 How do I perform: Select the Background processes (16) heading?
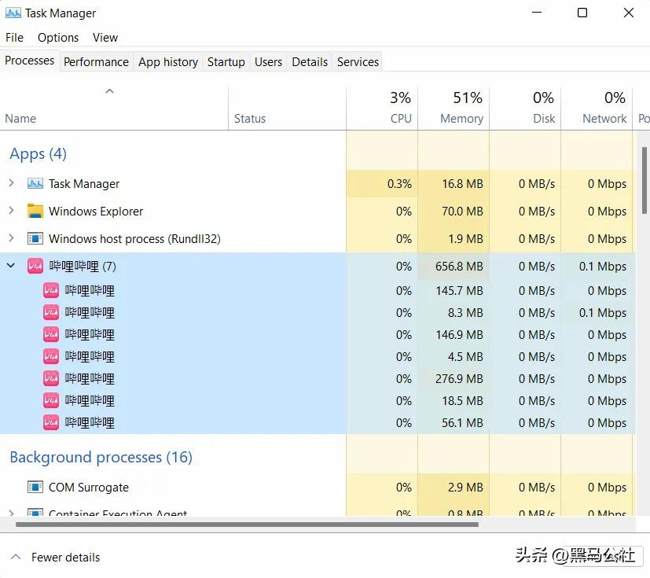click(101, 457)
